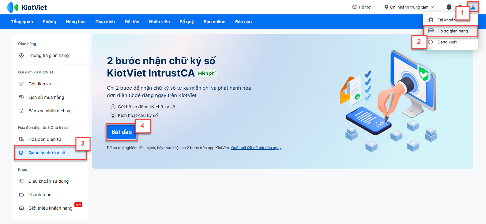Click the KiotViet logo icon
This screenshot has width=486, height=224.
point(13,7)
